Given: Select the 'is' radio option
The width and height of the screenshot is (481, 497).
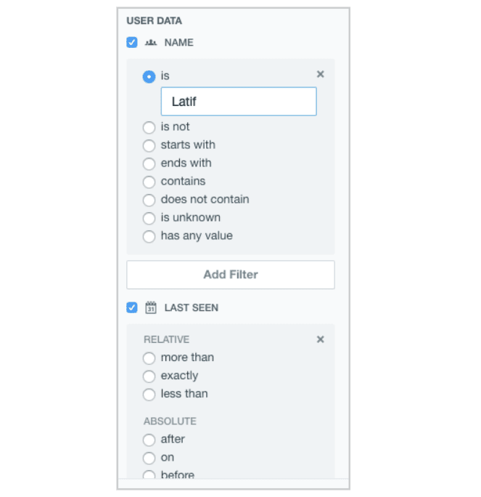Looking at the screenshot, I should 149,76.
